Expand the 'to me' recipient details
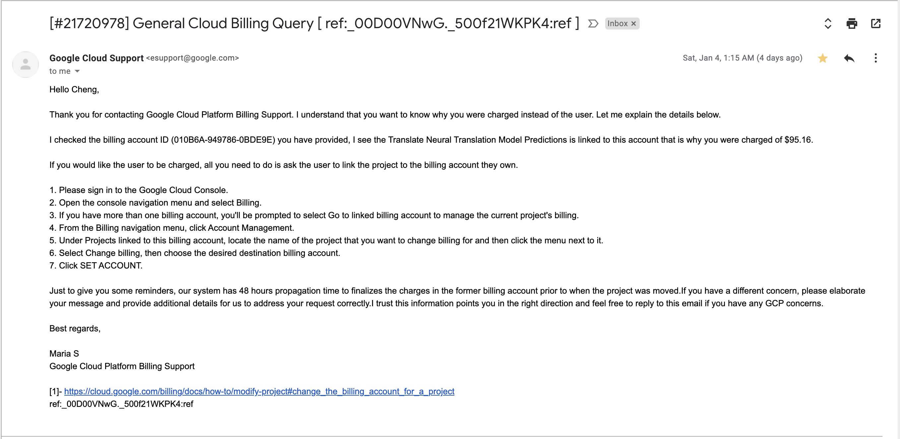 coord(77,71)
